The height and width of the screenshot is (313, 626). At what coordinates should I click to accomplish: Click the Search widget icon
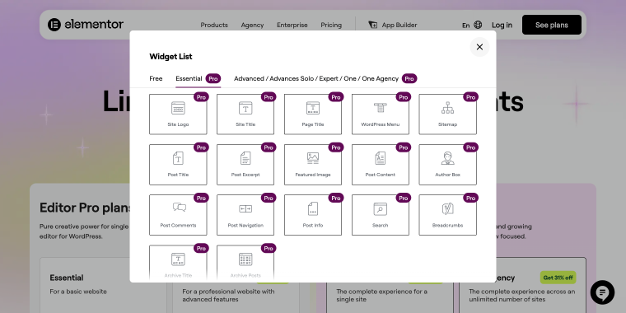(381, 208)
